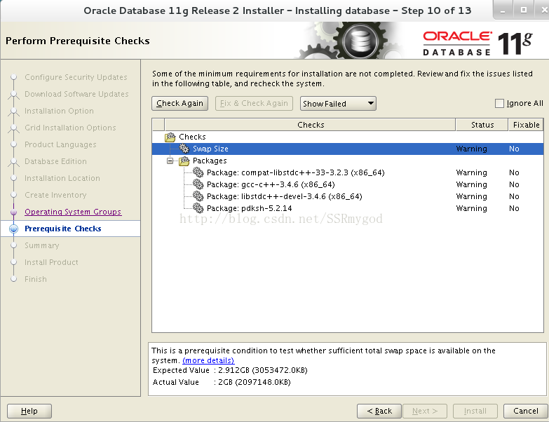
Task: Select the compat-libstdc++-33-3.2.3 package row
Action: 348,172
